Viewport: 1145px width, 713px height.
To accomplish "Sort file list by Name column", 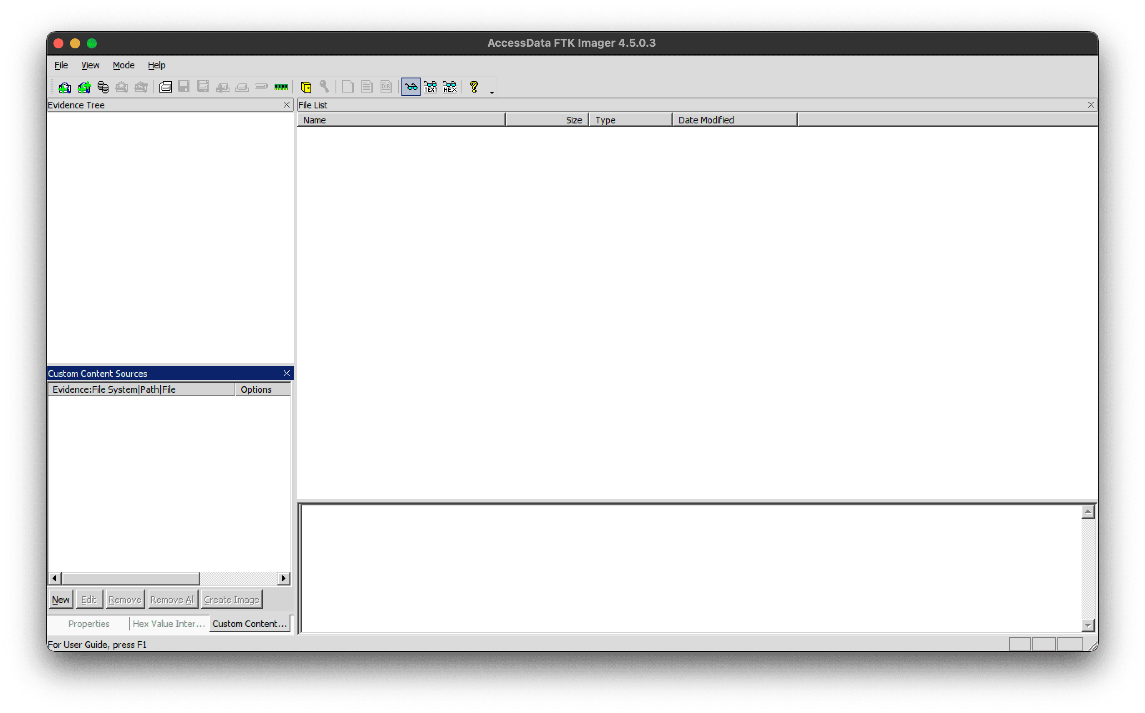I will coord(401,120).
